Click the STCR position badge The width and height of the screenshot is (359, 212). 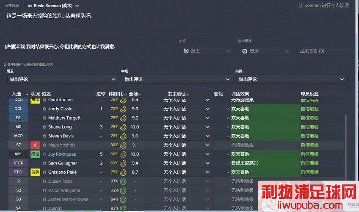pyautogui.click(x=18, y=163)
